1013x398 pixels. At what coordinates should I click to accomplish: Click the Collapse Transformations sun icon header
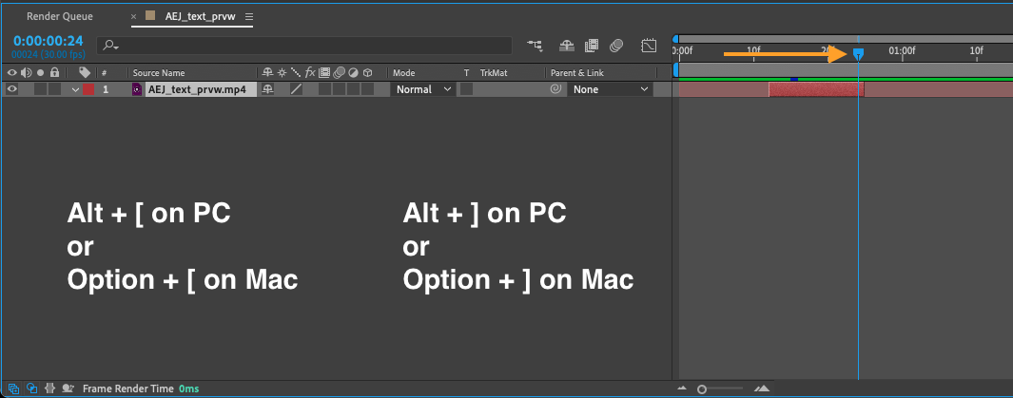(282, 73)
